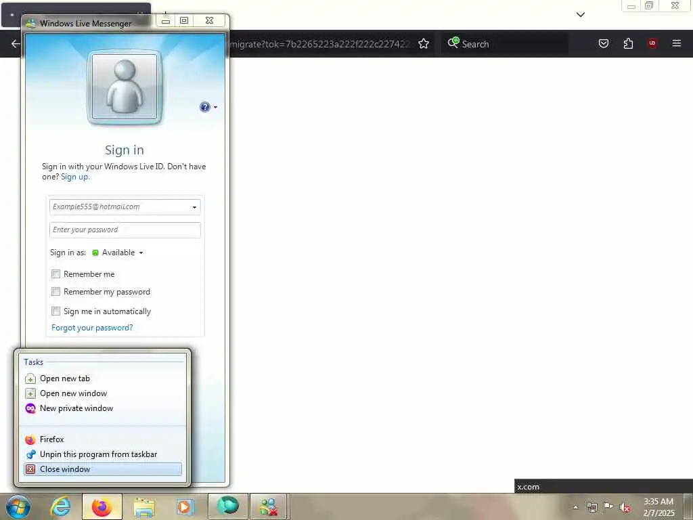The width and height of the screenshot is (693, 520).
Task: Select Open new window in jump list
Action: point(103,393)
